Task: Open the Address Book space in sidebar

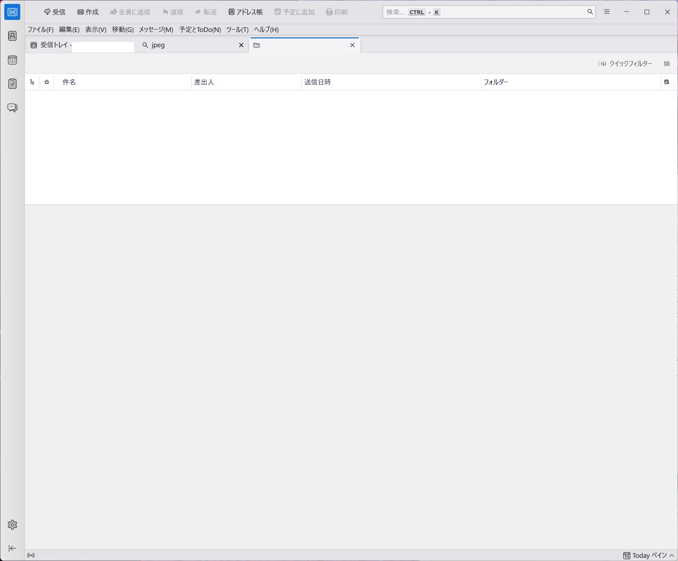Action: coord(12,36)
